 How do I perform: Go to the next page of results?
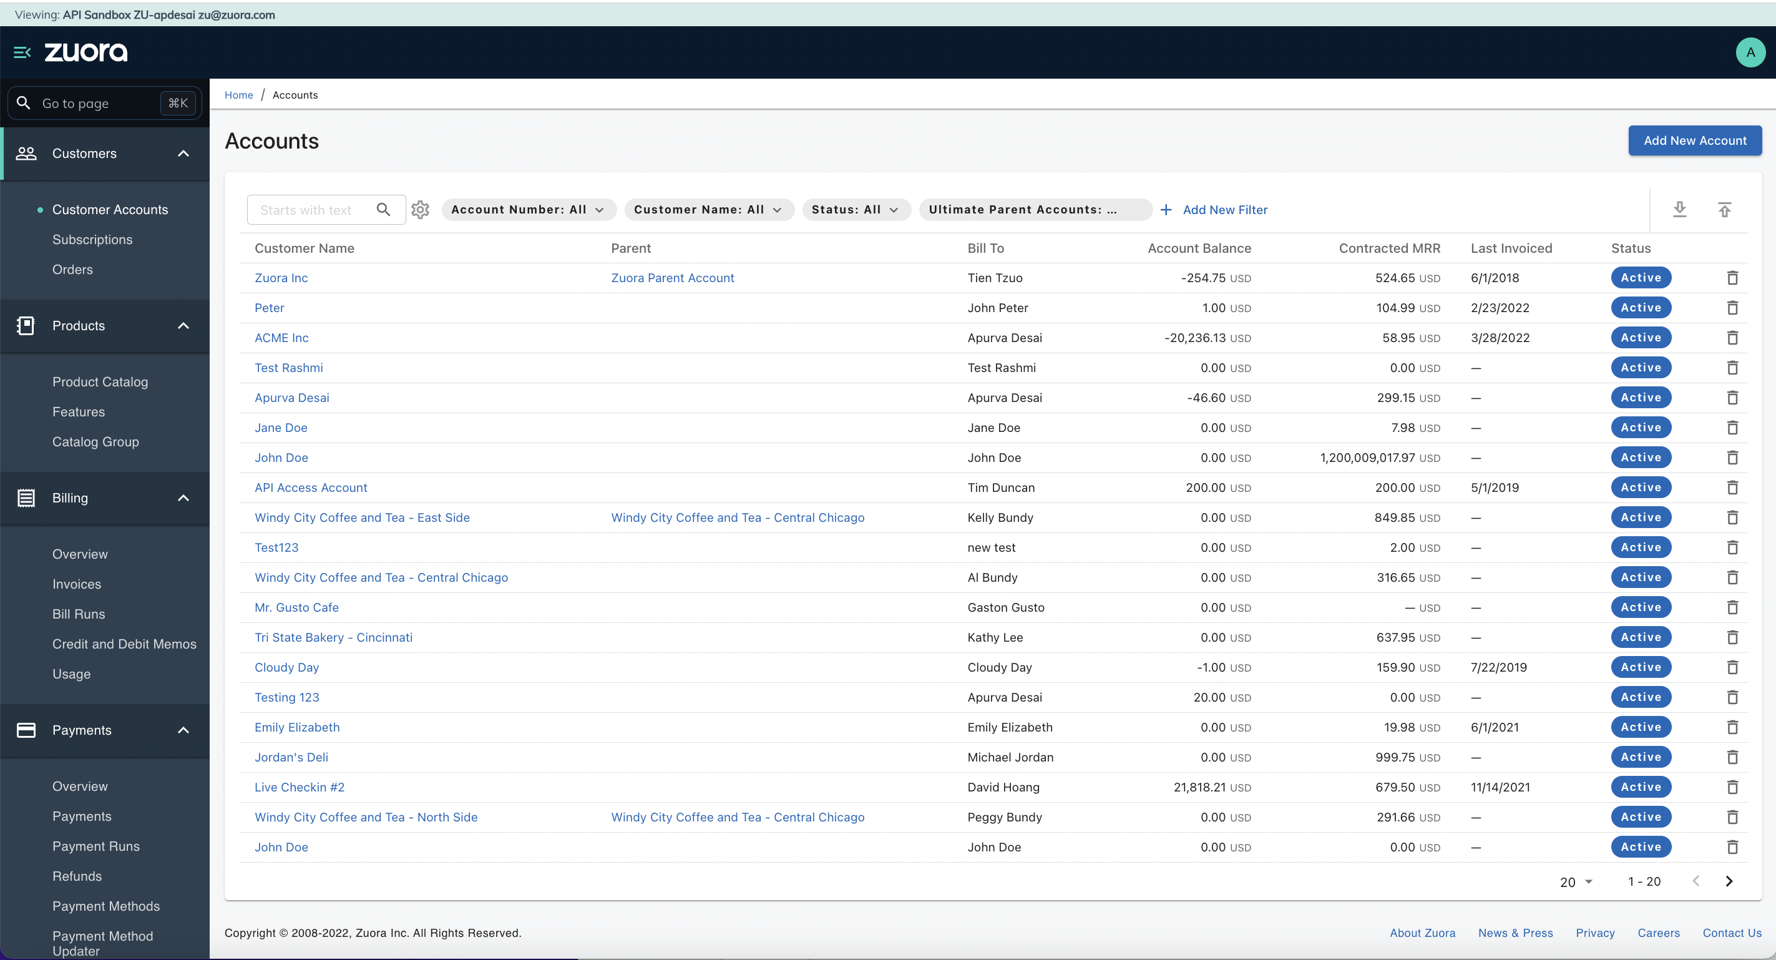pyautogui.click(x=1729, y=881)
